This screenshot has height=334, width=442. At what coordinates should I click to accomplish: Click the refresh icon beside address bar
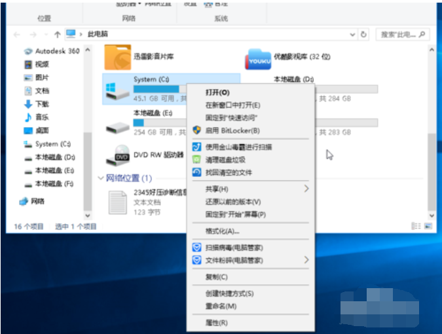point(363,34)
